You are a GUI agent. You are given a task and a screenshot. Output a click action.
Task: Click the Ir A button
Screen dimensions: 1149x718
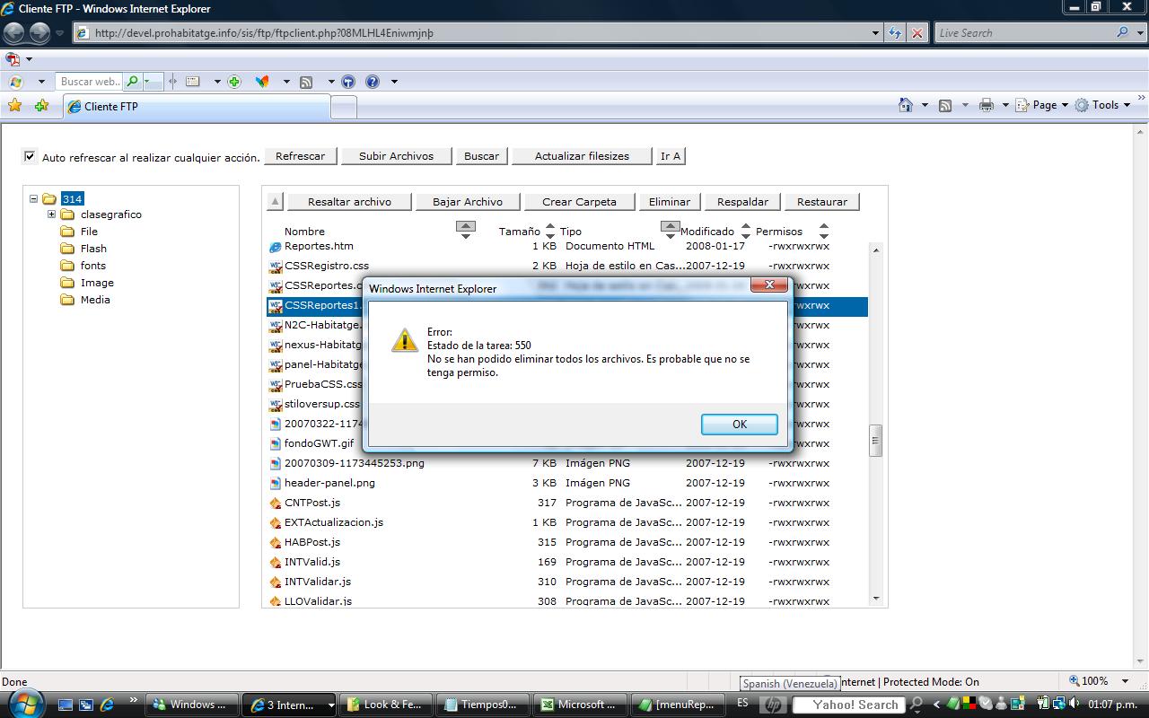[x=671, y=156]
